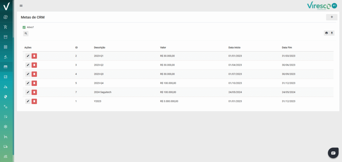Open the chat support bubble
The width and height of the screenshot is (342, 162).
tap(333, 153)
